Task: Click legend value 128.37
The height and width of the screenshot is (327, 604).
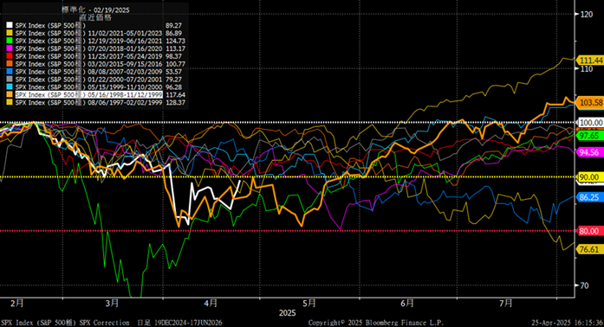Action: tap(175, 102)
